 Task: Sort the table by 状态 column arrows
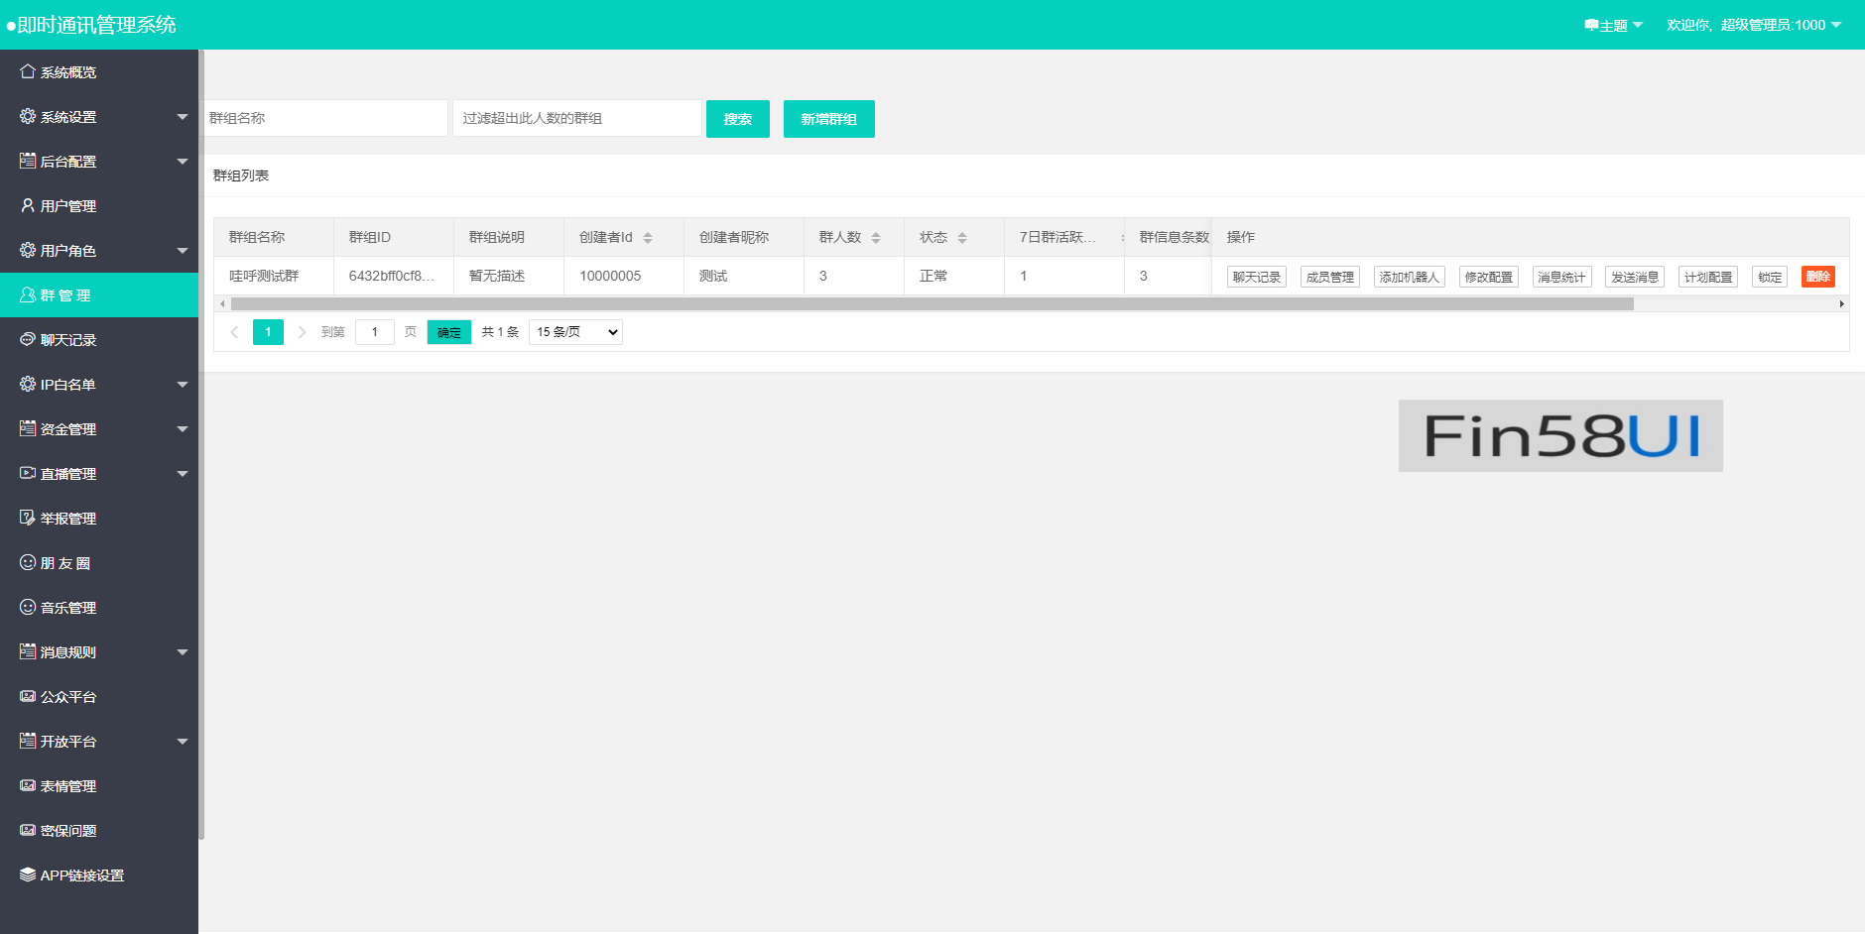click(x=962, y=238)
